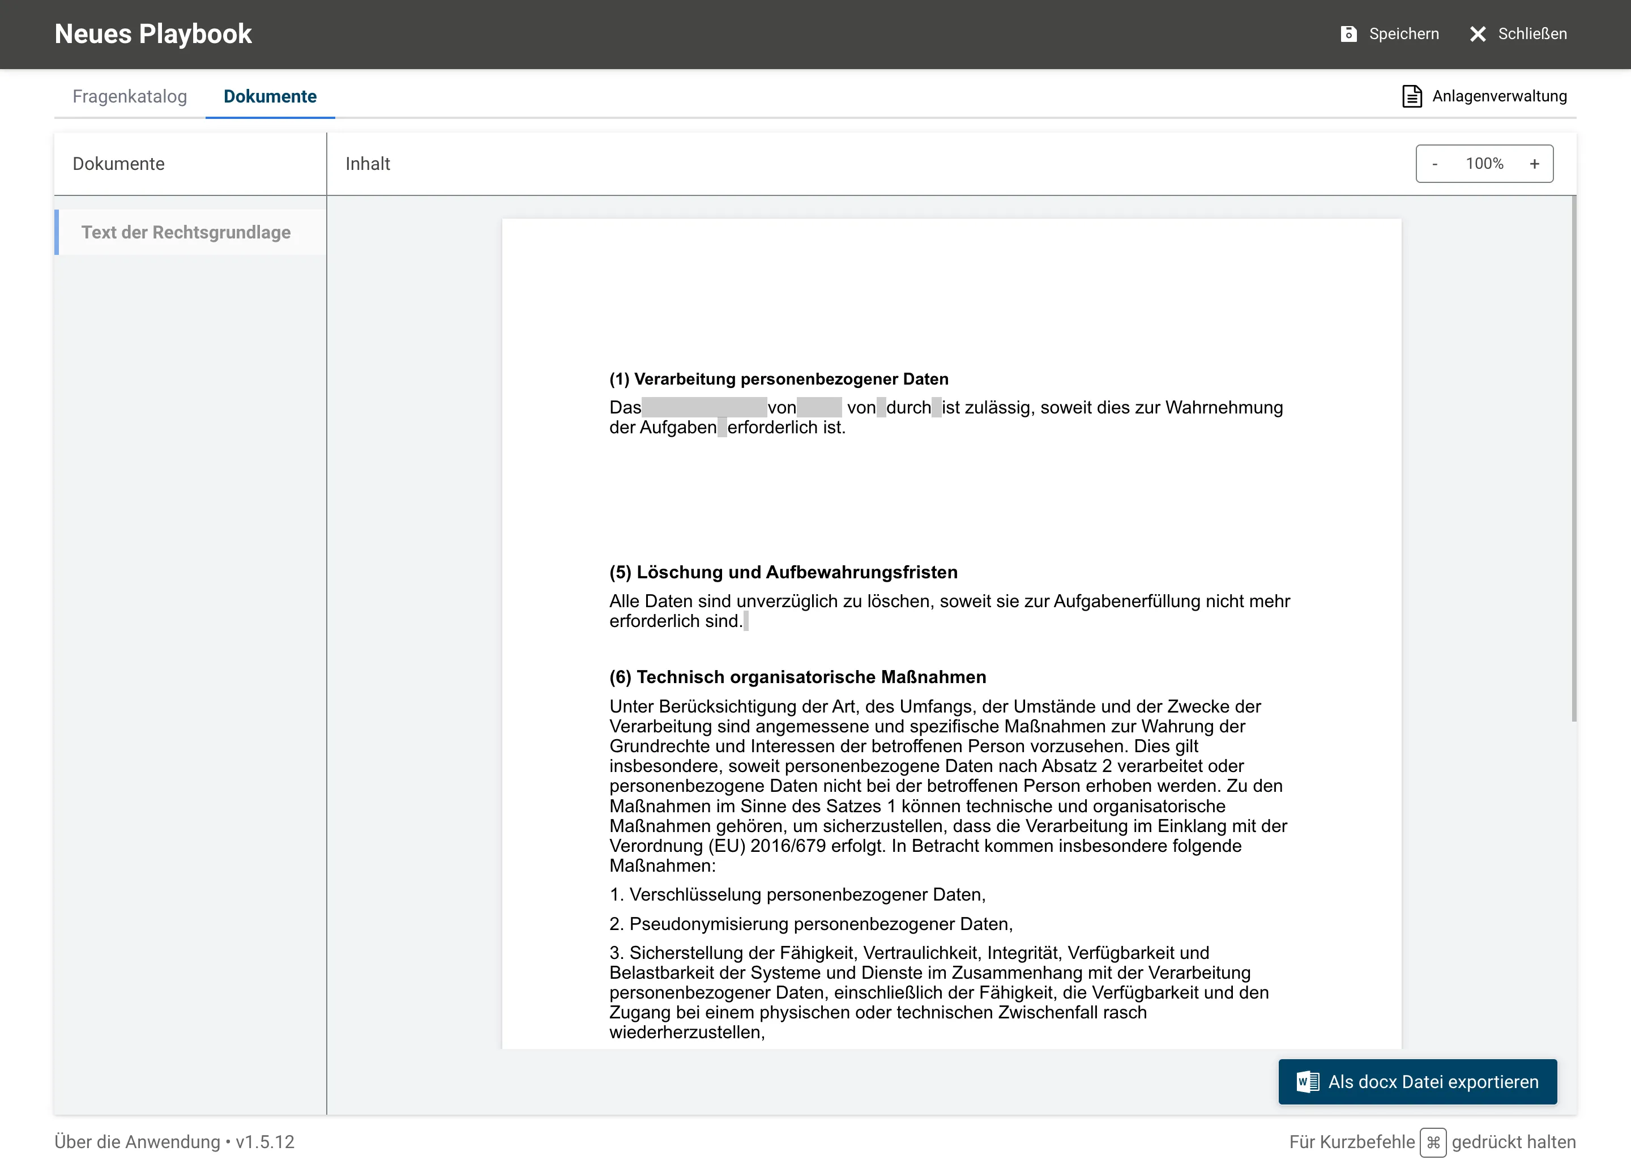Select the Dokumente tab
Viewport: 1631px width, 1160px height.
pos(270,96)
